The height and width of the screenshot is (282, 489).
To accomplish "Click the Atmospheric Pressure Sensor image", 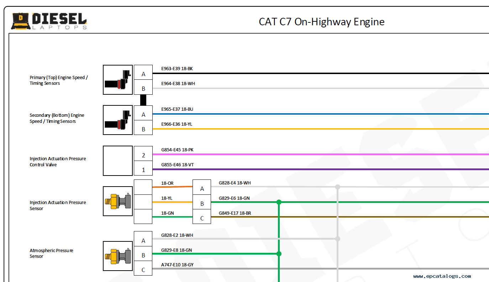I will pyautogui.click(x=118, y=256).
